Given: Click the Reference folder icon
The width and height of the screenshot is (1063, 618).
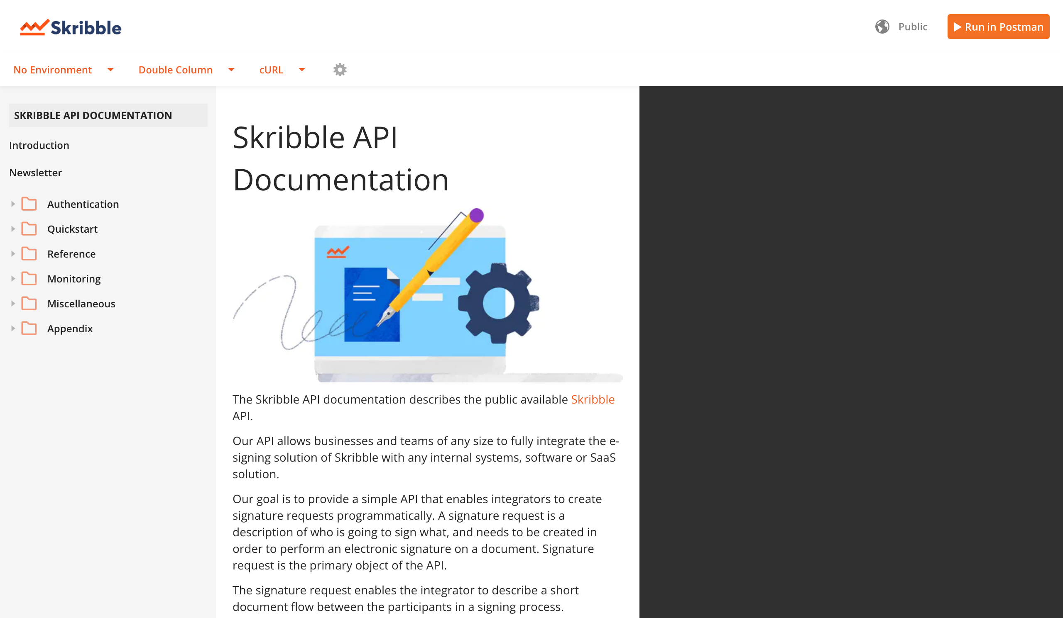Looking at the screenshot, I should tap(29, 253).
